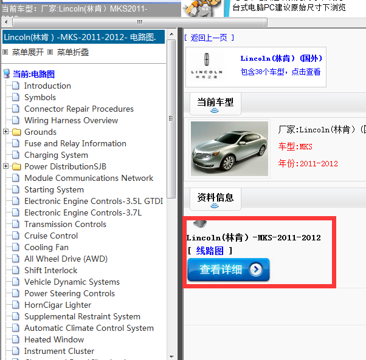This screenshot has width=366, height=360.
Task: Go back via 返回上一页 link
Action: pos(209,38)
